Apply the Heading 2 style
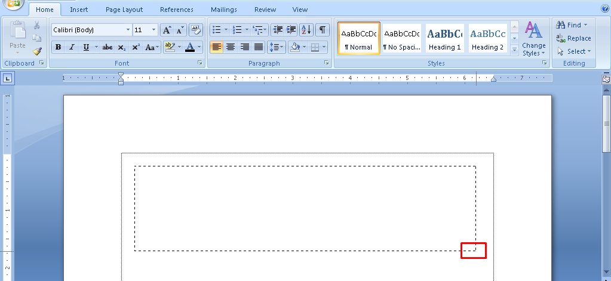 [487, 38]
